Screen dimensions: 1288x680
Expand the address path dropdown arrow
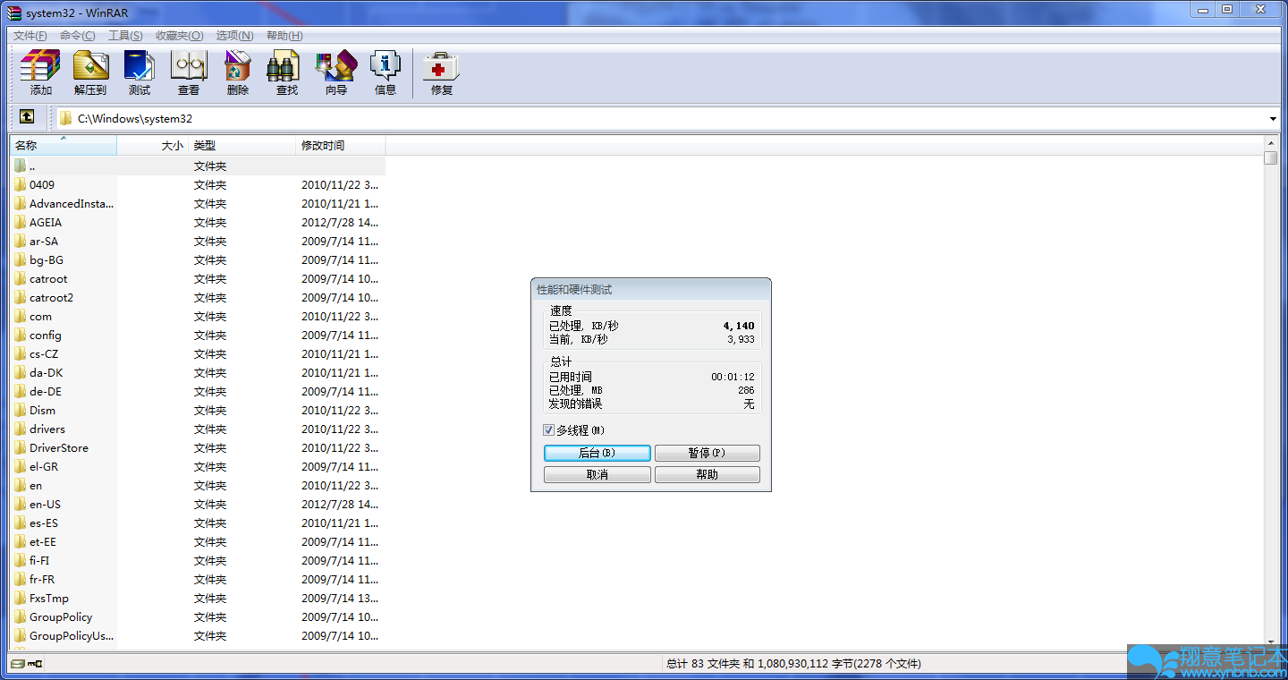coord(1273,118)
